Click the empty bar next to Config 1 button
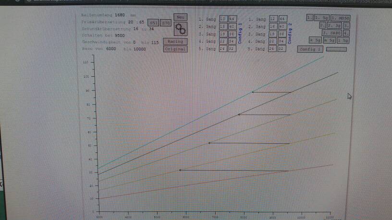 point(336,49)
